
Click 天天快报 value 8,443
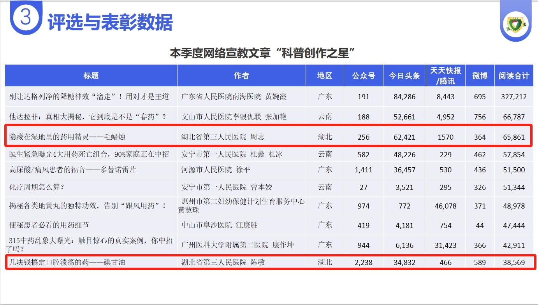446,96
